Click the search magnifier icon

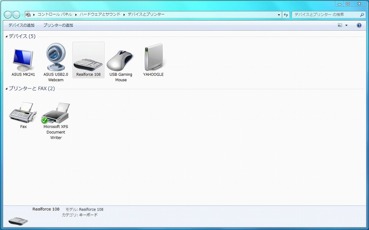click(362, 14)
